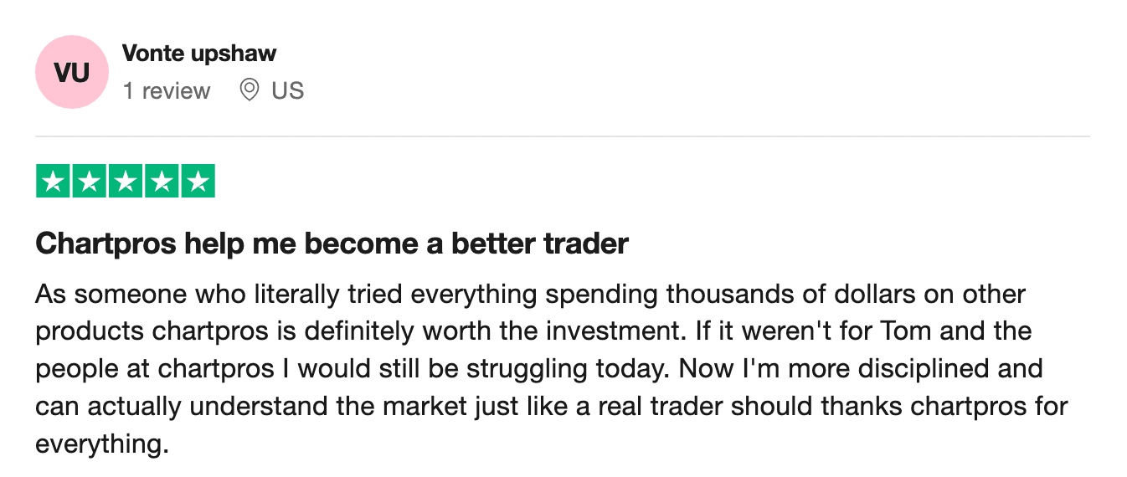Click the US country label
1127x477 pixels.
tap(287, 90)
